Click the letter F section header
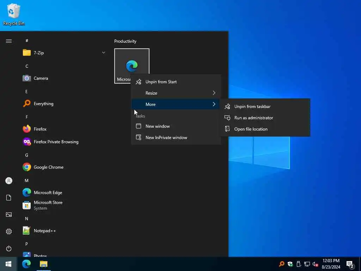The height and width of the screenshot is (271, 361). tap(26, 117)
